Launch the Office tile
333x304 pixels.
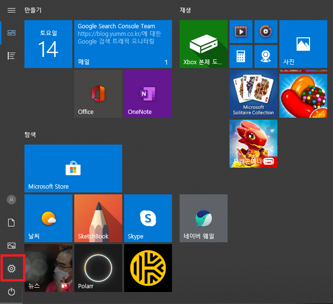click(x=98, y=94)
